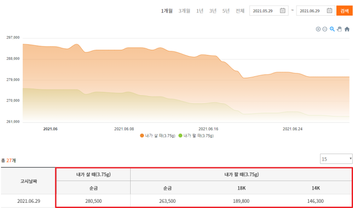Click the 2021.06.16 x-axis label
The width and height of the screenshot is (353, 208).
click(208, 129)
